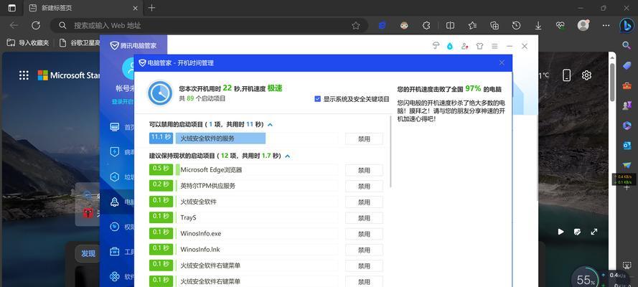Collapse 可以禁用的启动项目 section chevron
Viewport: 638px width, 287px height.
270,124
